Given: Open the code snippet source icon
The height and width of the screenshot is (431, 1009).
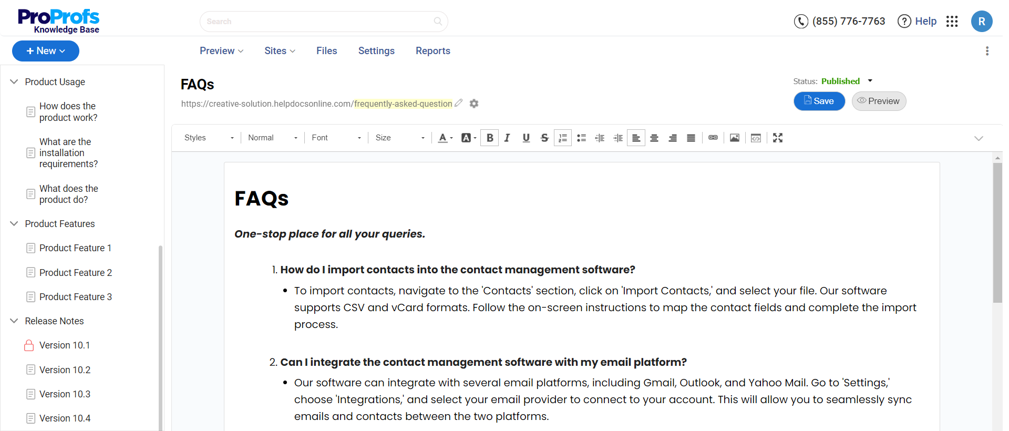Looking at the screenshot, I should pyautogui.click(x=756, y=138).
